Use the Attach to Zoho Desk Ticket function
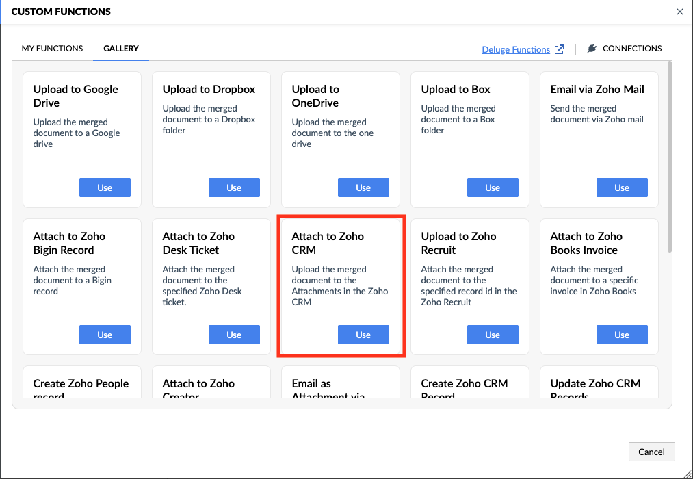This screenshot has width=693, height=479. [x=234, y=335]
